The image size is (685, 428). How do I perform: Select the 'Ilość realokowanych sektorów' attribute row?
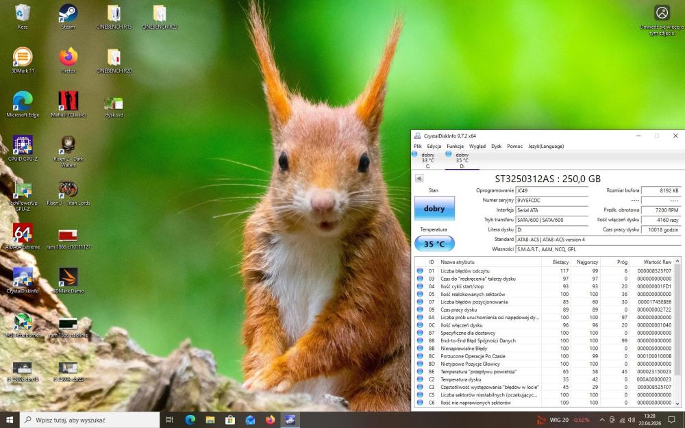(x=545, y=294)
